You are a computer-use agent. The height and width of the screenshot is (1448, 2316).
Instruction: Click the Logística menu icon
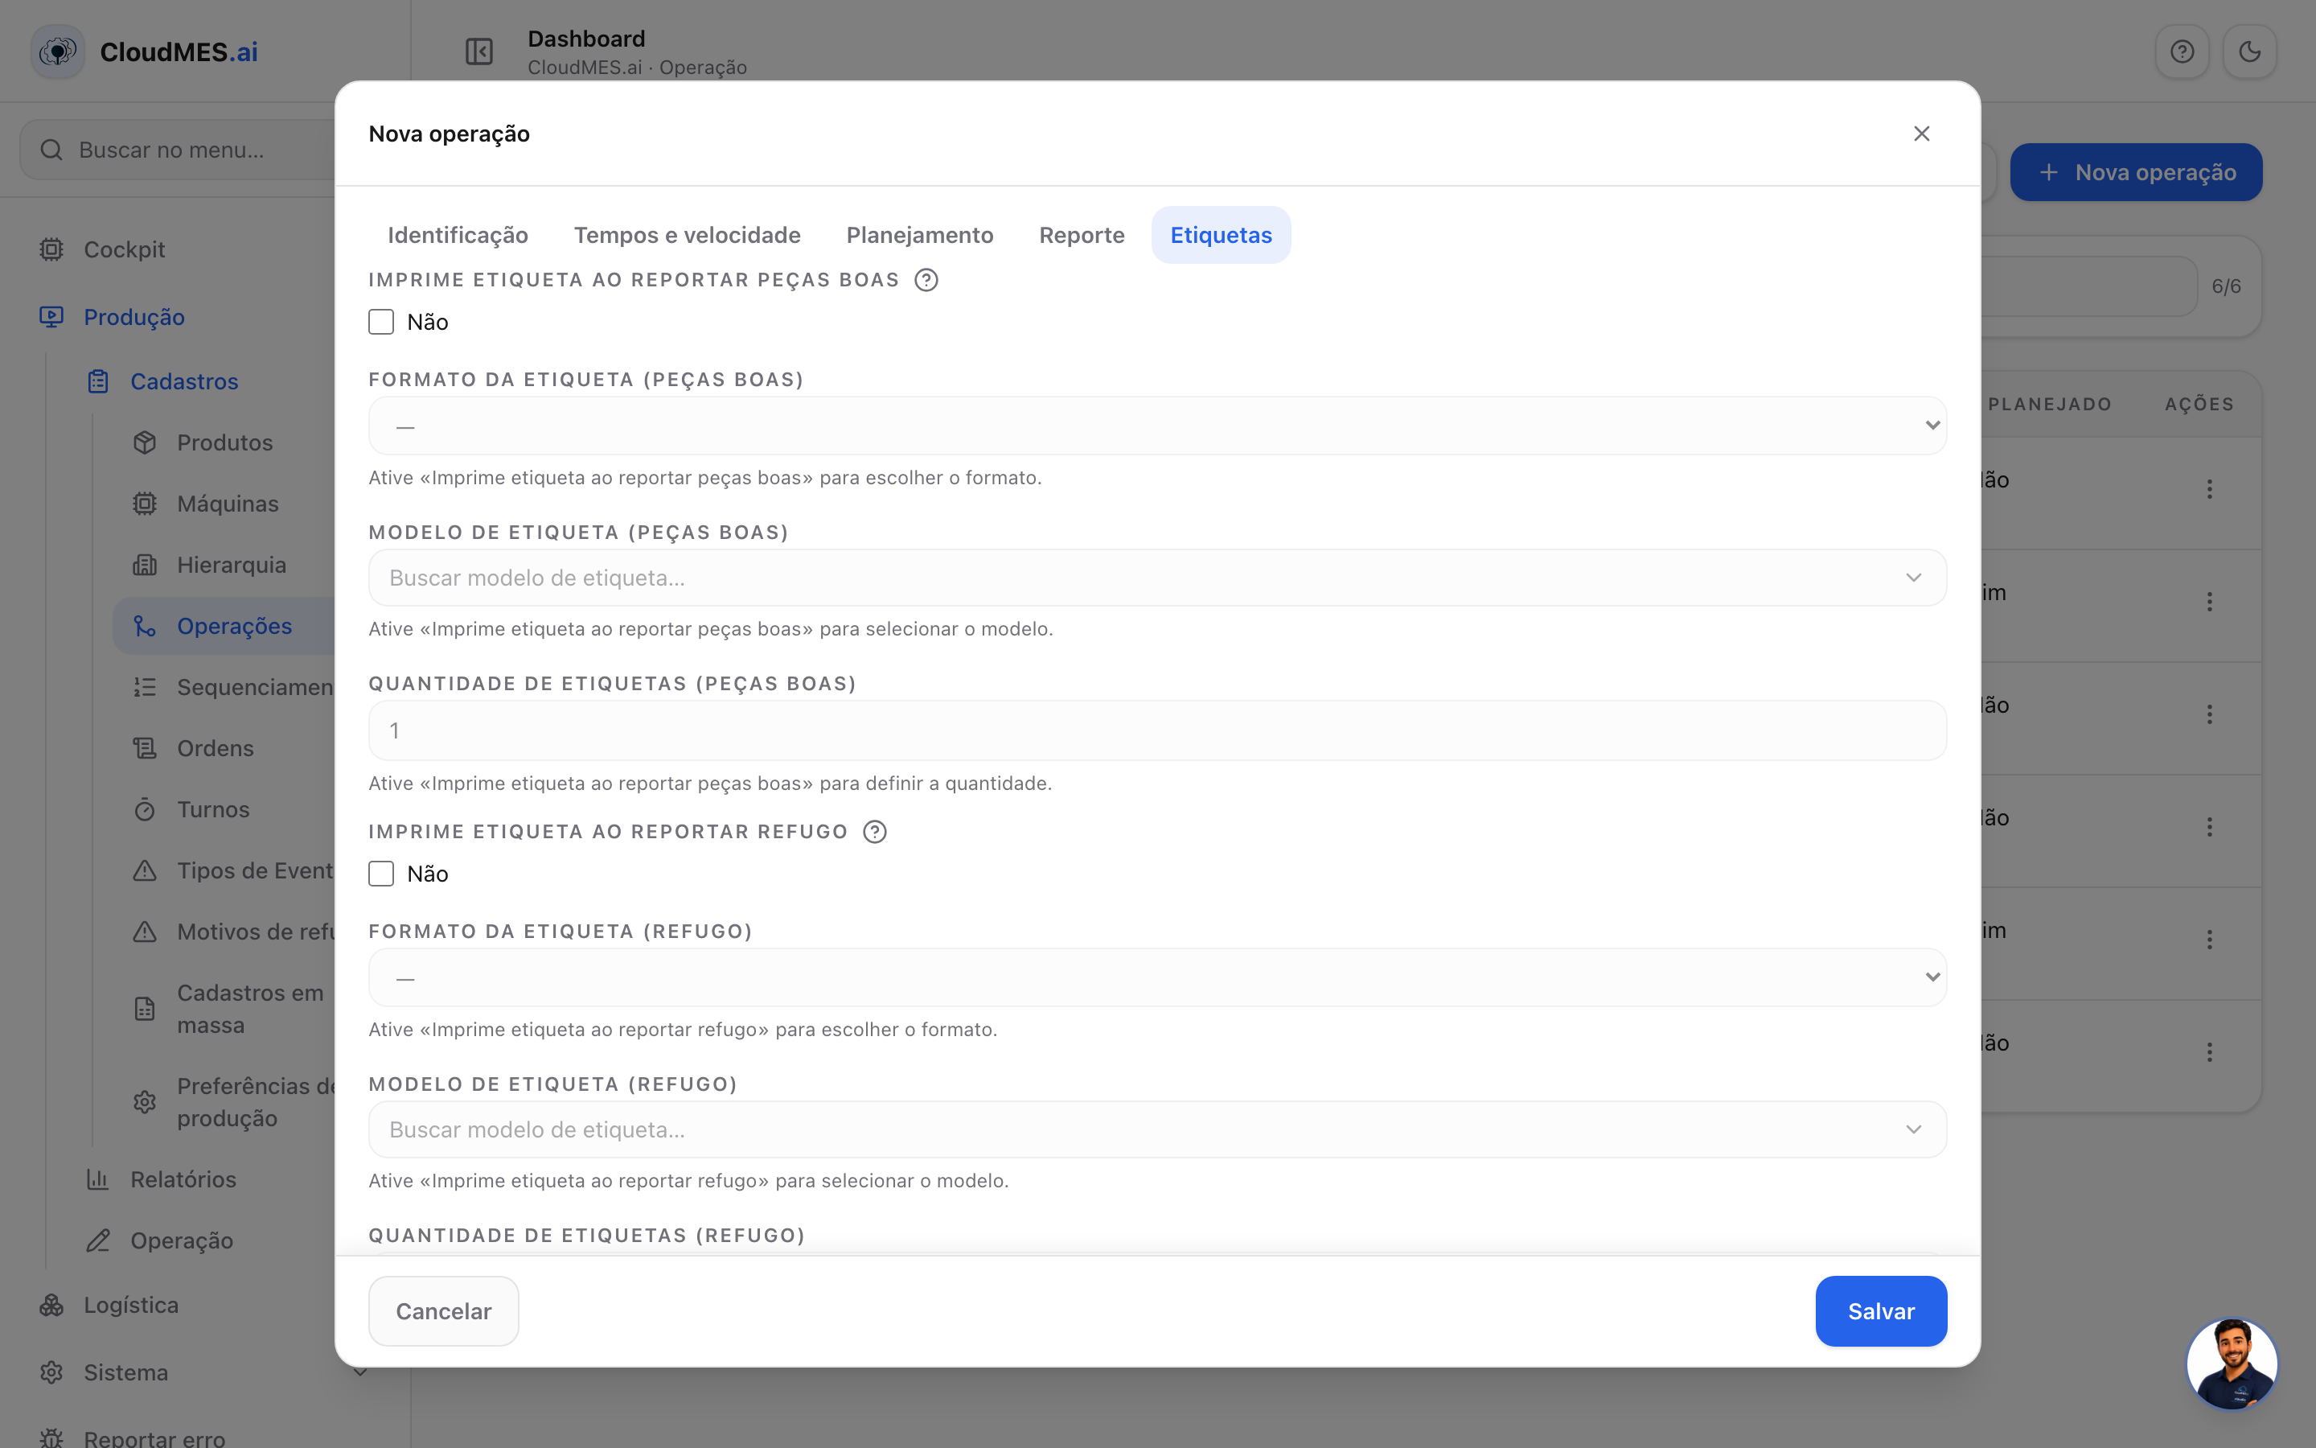click(x=51, y=1304)
